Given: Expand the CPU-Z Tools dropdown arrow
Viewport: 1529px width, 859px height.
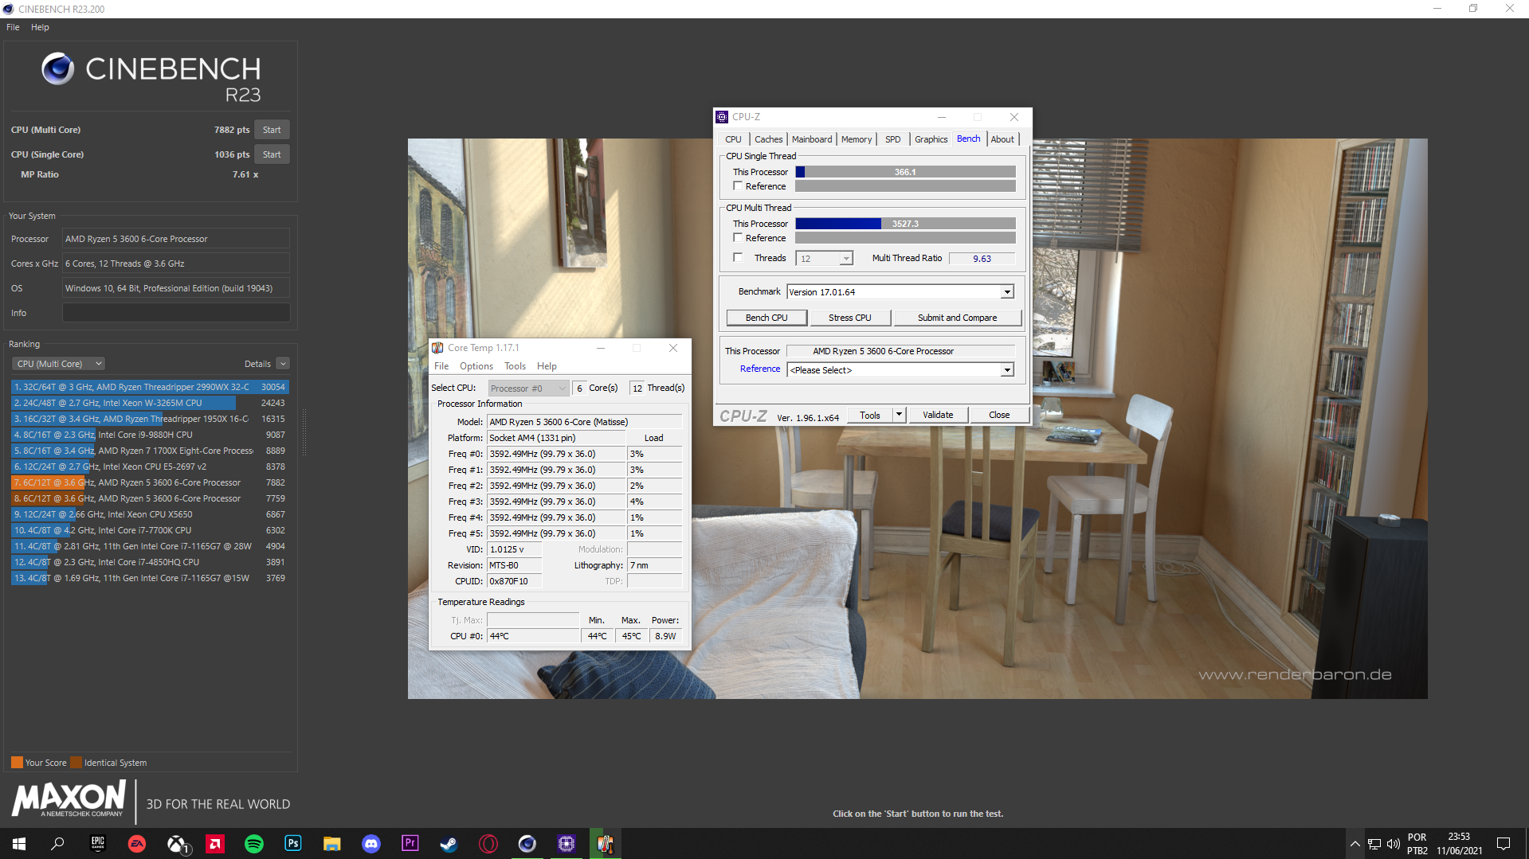Looking at the screenshot, I should pyautogui.click(x=899, y=415).
